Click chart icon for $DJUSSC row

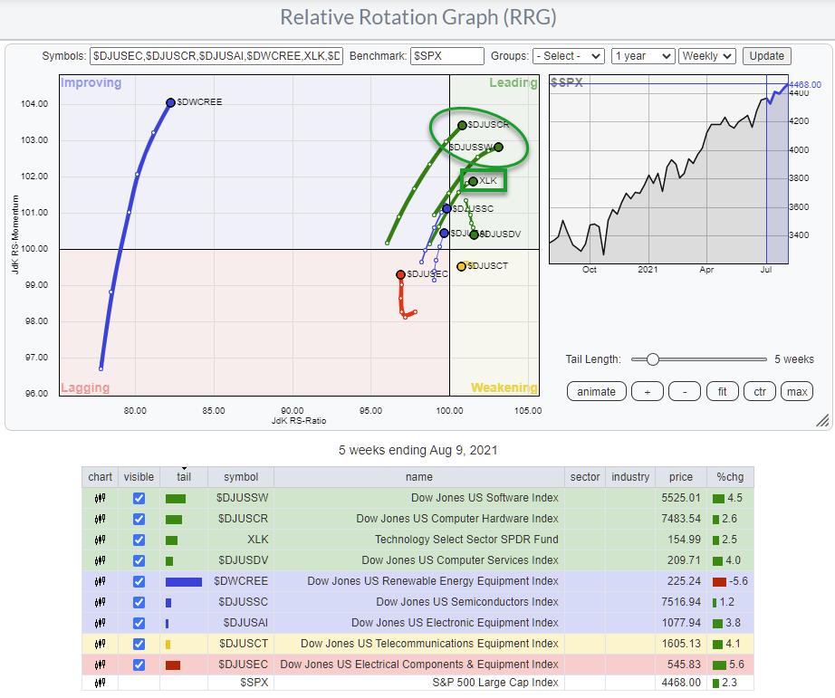[x=100, y=602]
